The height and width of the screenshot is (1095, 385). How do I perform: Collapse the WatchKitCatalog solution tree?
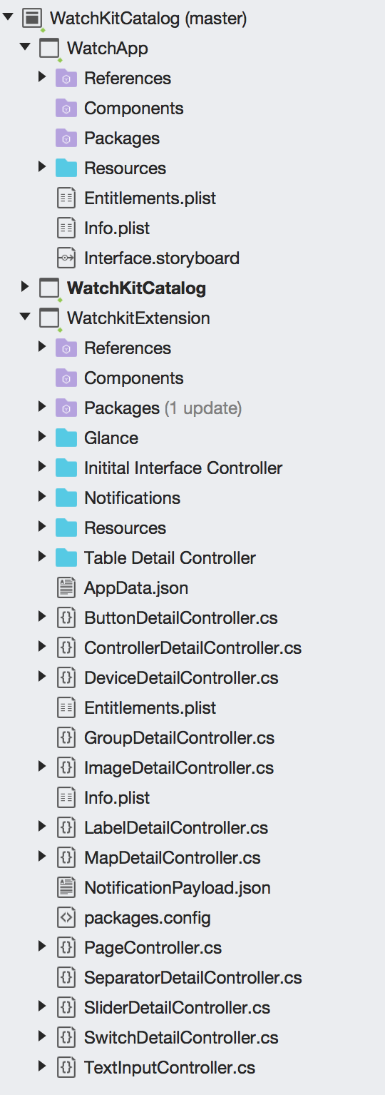[9, 18]
